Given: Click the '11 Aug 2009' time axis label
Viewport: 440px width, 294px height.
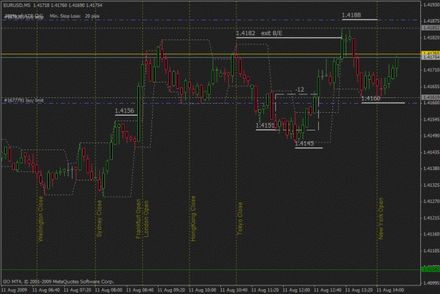Looking at the screenshot, I should pos(14,290).
